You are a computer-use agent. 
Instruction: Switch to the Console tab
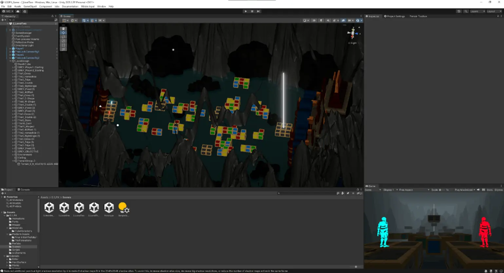[24, 190]
